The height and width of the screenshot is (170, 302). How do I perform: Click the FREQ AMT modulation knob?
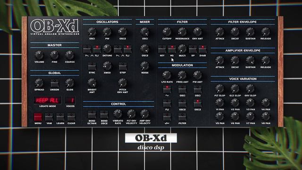(182, 75)
